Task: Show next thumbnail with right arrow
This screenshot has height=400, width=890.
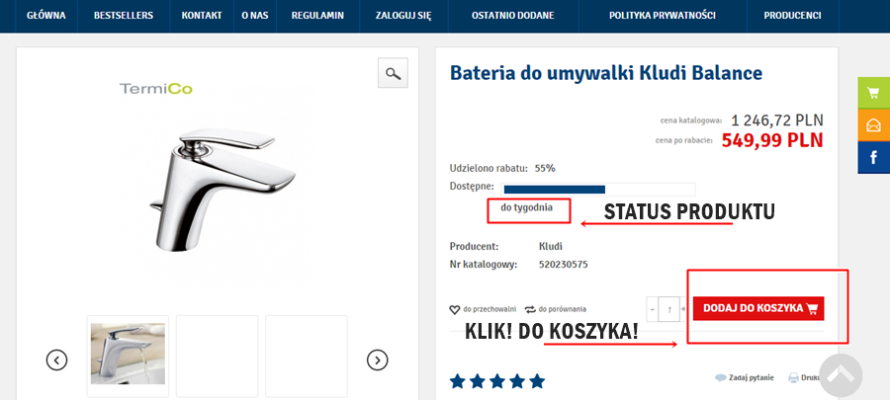Action: pos(377,360)
